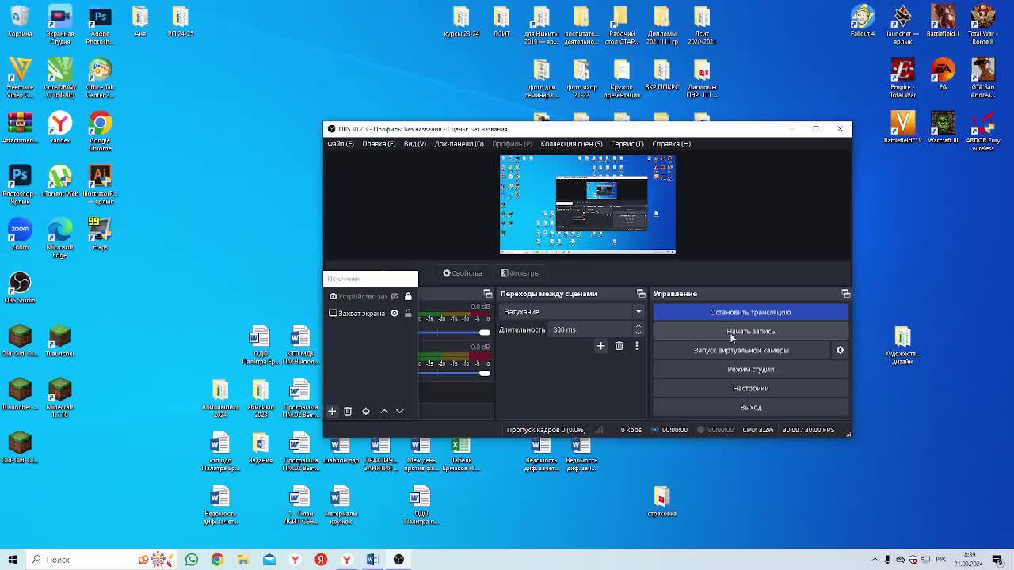This screenshot has height=570, width=1014.
Task: Remove the transition with the trash icon
Action: [619, 346]
